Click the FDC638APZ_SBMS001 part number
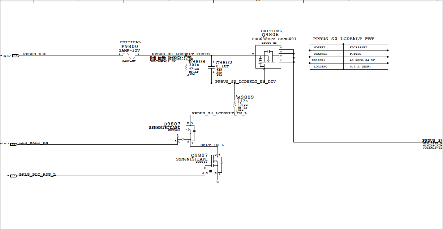Viewport: 443px width, 229px height. [274, 39]
